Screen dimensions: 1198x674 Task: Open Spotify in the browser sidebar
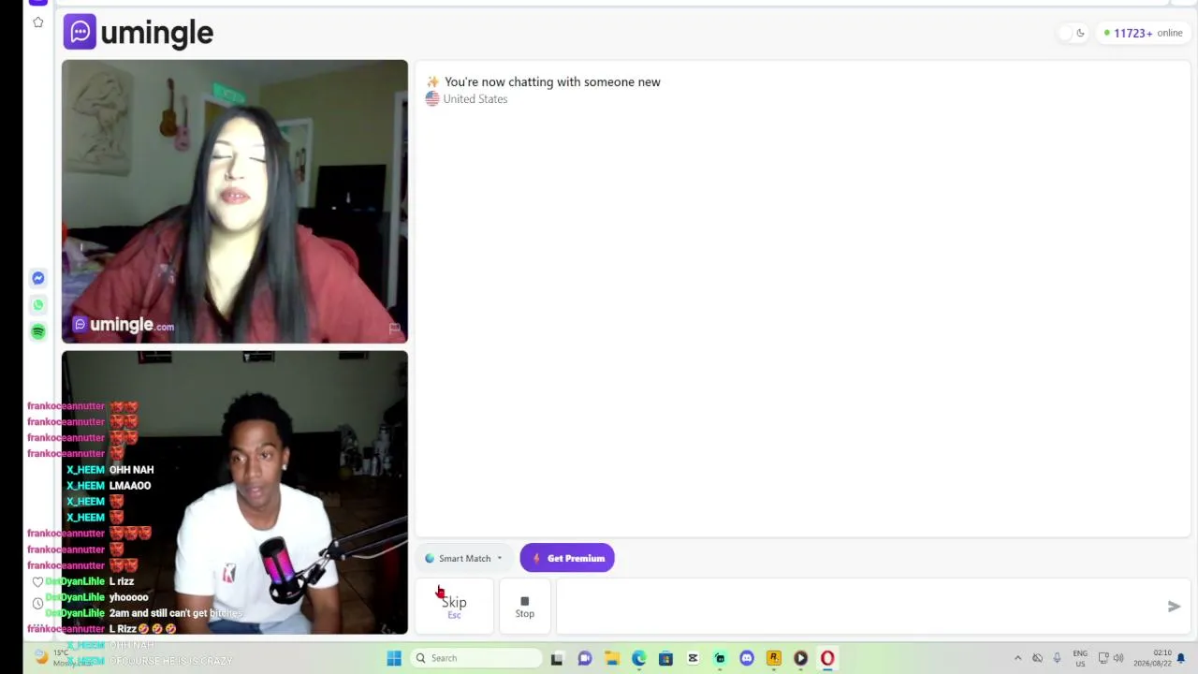[38, 331]
